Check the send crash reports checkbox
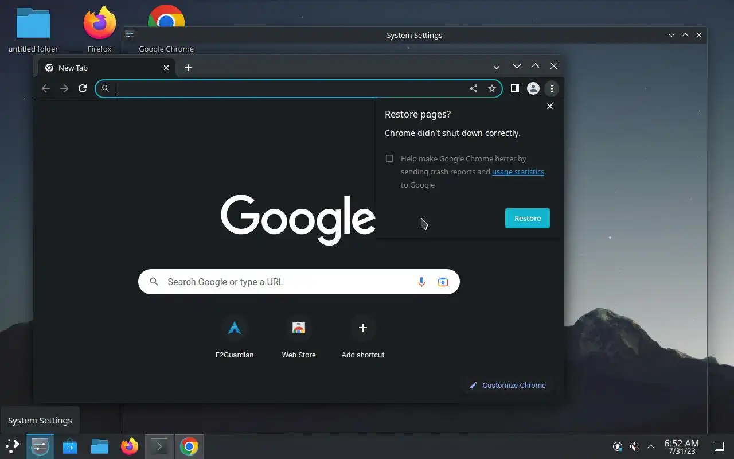 click(x=389, y=158)
